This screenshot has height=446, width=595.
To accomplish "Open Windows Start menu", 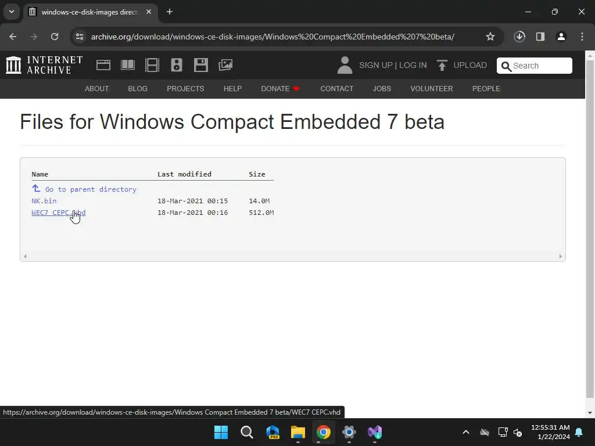I will (x=221, y=432).
